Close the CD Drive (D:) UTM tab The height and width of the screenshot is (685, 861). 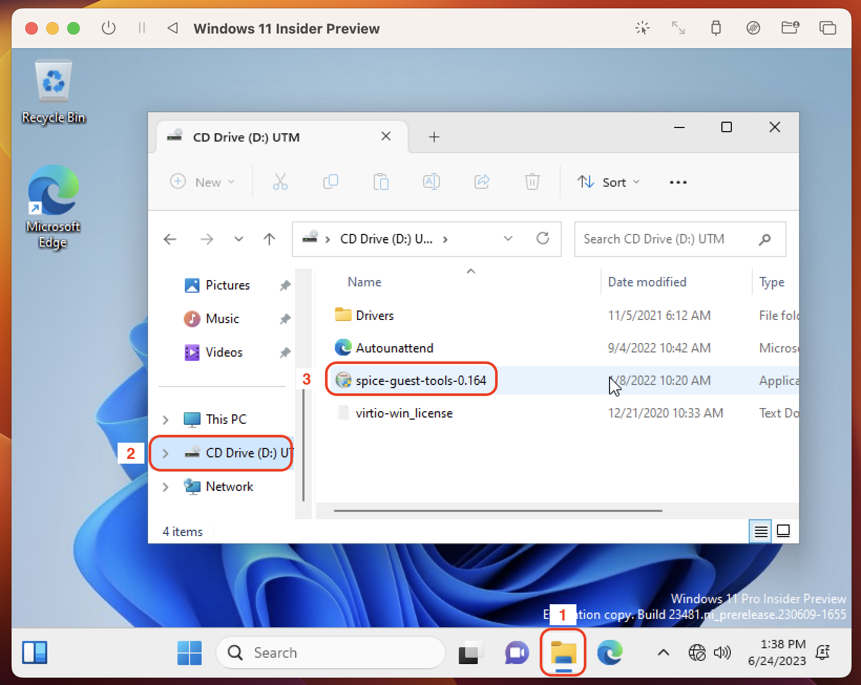pos(386,136)
